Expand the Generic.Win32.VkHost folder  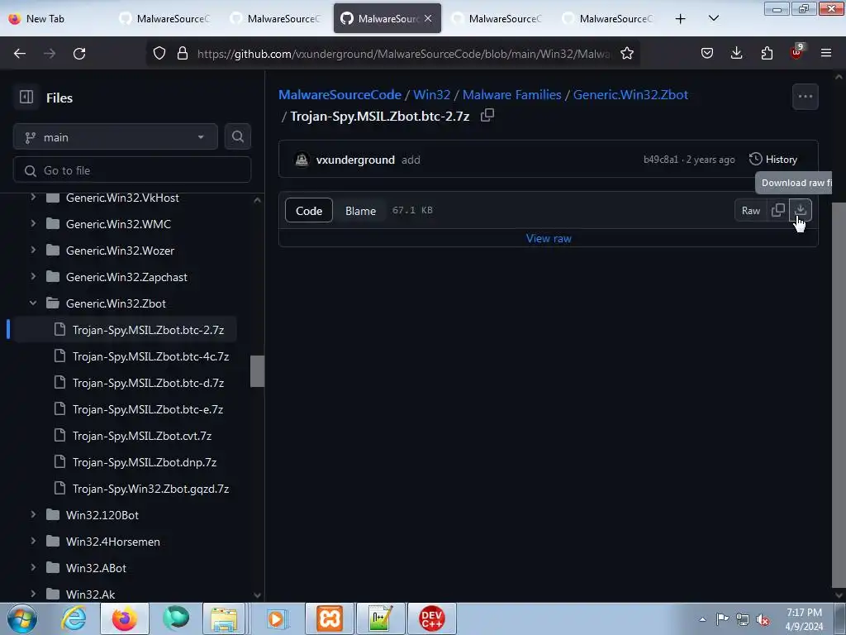(33, 198)
